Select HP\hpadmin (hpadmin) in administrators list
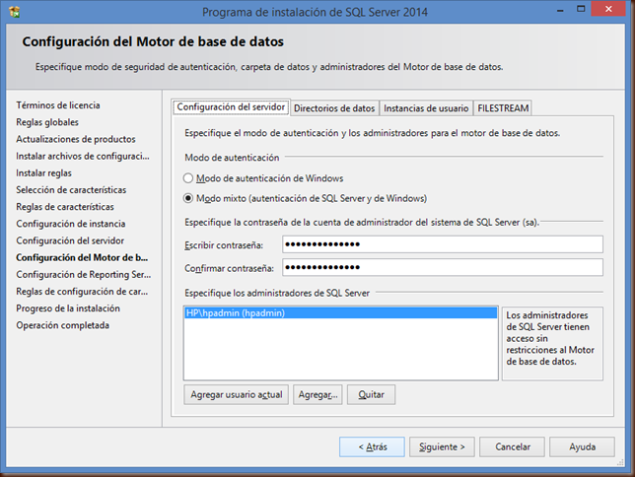The image size is (635, 477). tap(340, 313)
